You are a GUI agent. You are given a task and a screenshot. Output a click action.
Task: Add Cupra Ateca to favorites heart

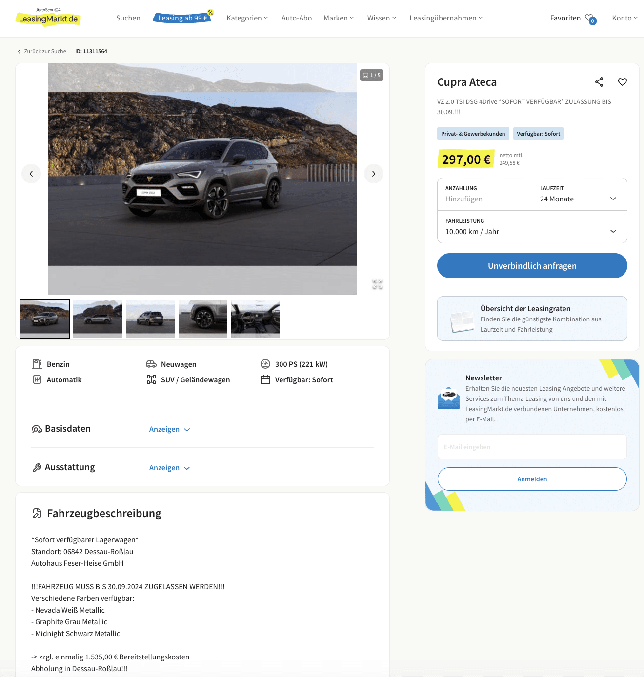point(623,82)
